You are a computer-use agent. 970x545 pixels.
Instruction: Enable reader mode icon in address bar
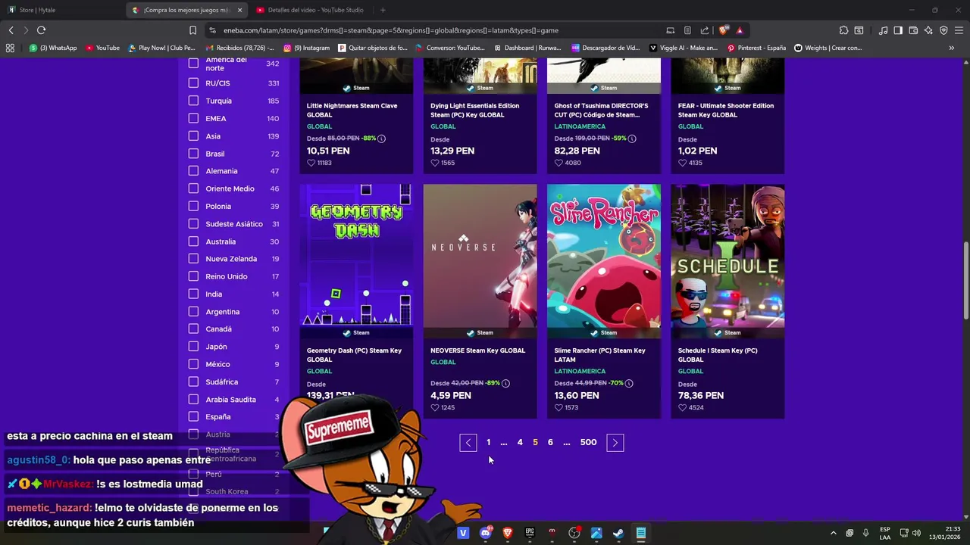687,30
